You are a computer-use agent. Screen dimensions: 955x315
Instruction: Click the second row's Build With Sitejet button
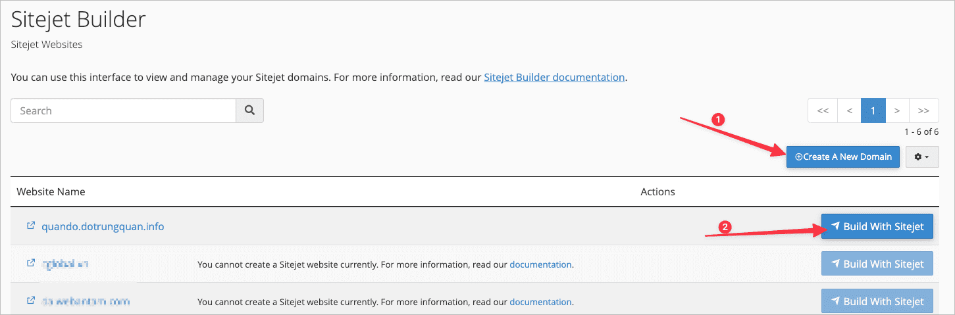[877, 264]
